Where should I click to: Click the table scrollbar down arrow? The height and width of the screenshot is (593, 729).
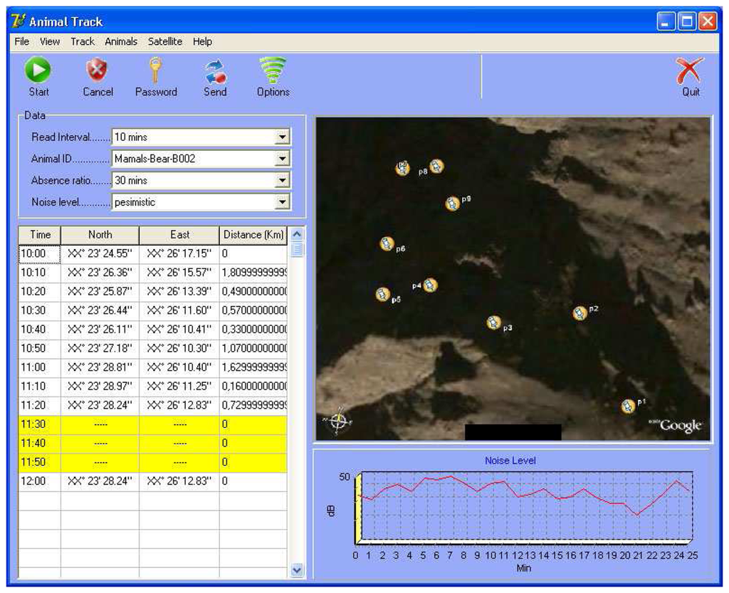[297, 570]
